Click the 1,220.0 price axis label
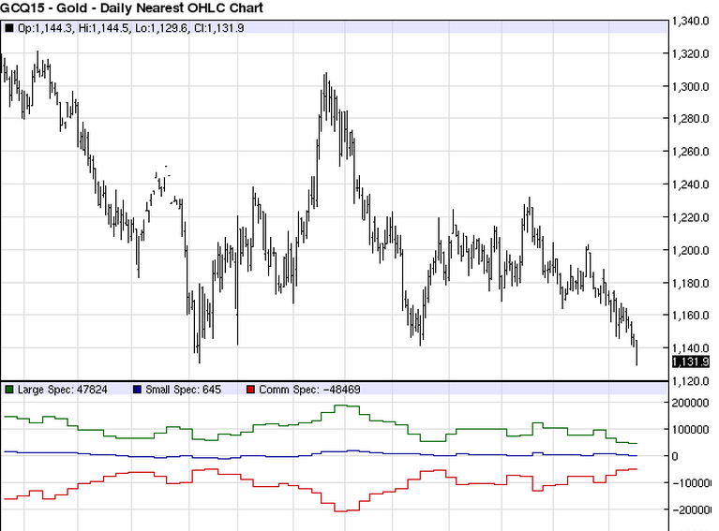Screen dimensions: 719x531 point(691,217)
